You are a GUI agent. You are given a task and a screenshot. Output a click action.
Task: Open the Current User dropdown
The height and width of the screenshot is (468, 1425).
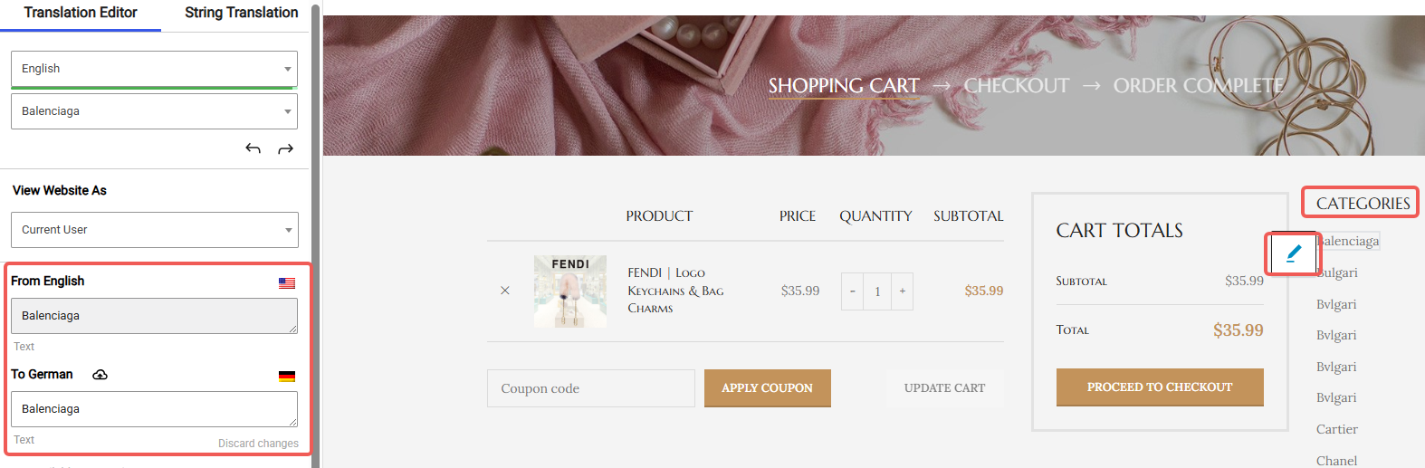pyautogui.click(x=154, y=230)
